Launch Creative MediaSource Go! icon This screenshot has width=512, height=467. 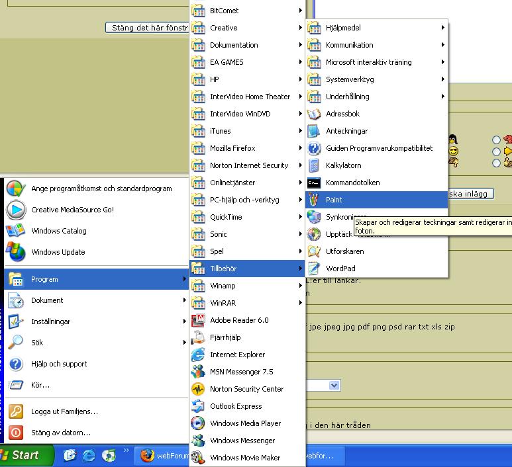click(16, 210)
